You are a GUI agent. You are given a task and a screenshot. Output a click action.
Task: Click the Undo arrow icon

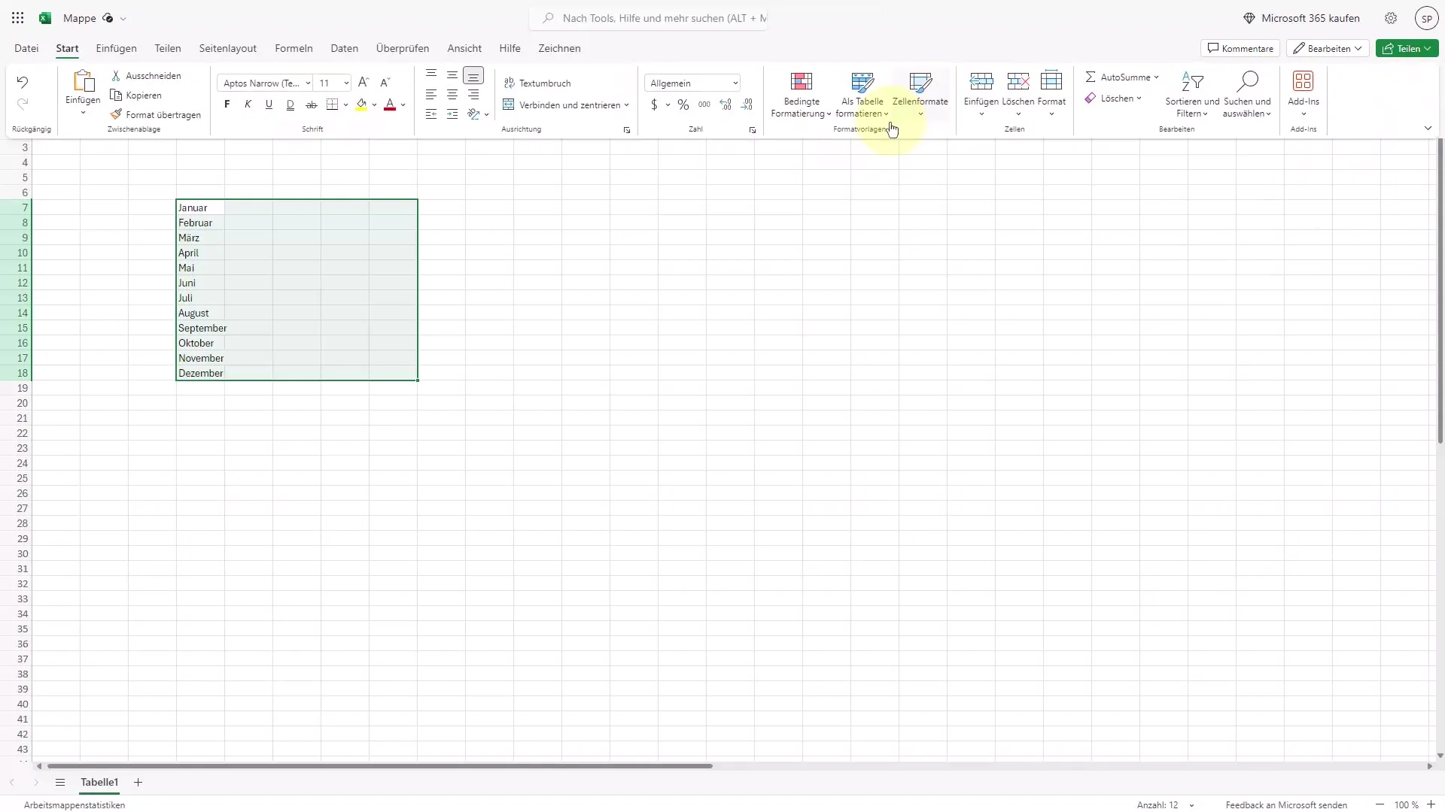tap(23, 82)
